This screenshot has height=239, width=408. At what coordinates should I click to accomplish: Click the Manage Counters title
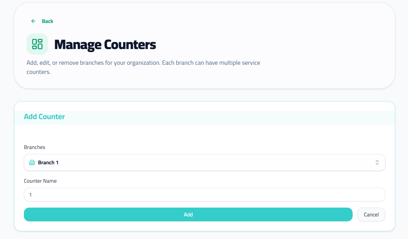pos(105,45)
